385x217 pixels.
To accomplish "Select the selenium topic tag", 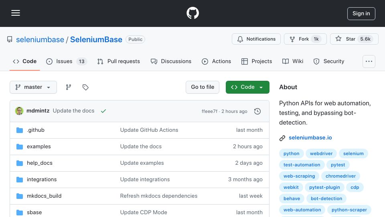I will point(353,154).
